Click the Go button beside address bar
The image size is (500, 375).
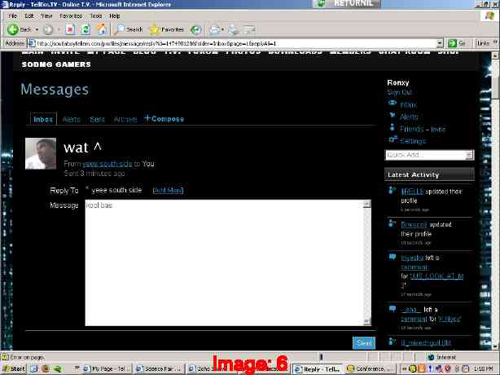(457, 43)
